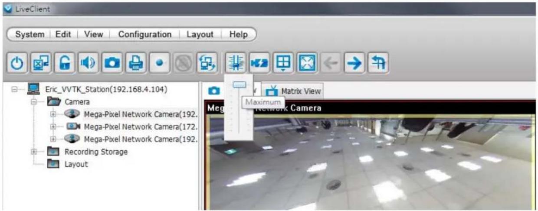Select Eric_VVTK_Station(192.168.4.104) in the tree
The width and height of the screenshot is (538, 211).
[x=106, y=90]
